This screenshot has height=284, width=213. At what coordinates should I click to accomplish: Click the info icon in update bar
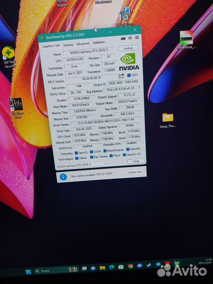pyautogui.click(x=63, y=177)
